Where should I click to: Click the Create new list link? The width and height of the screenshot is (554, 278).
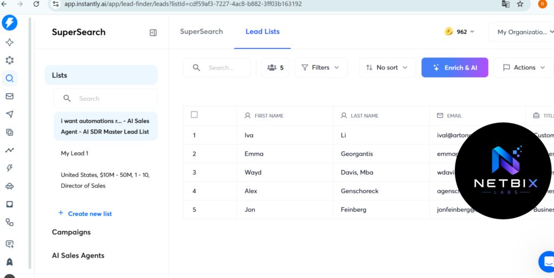pos(85,214)
